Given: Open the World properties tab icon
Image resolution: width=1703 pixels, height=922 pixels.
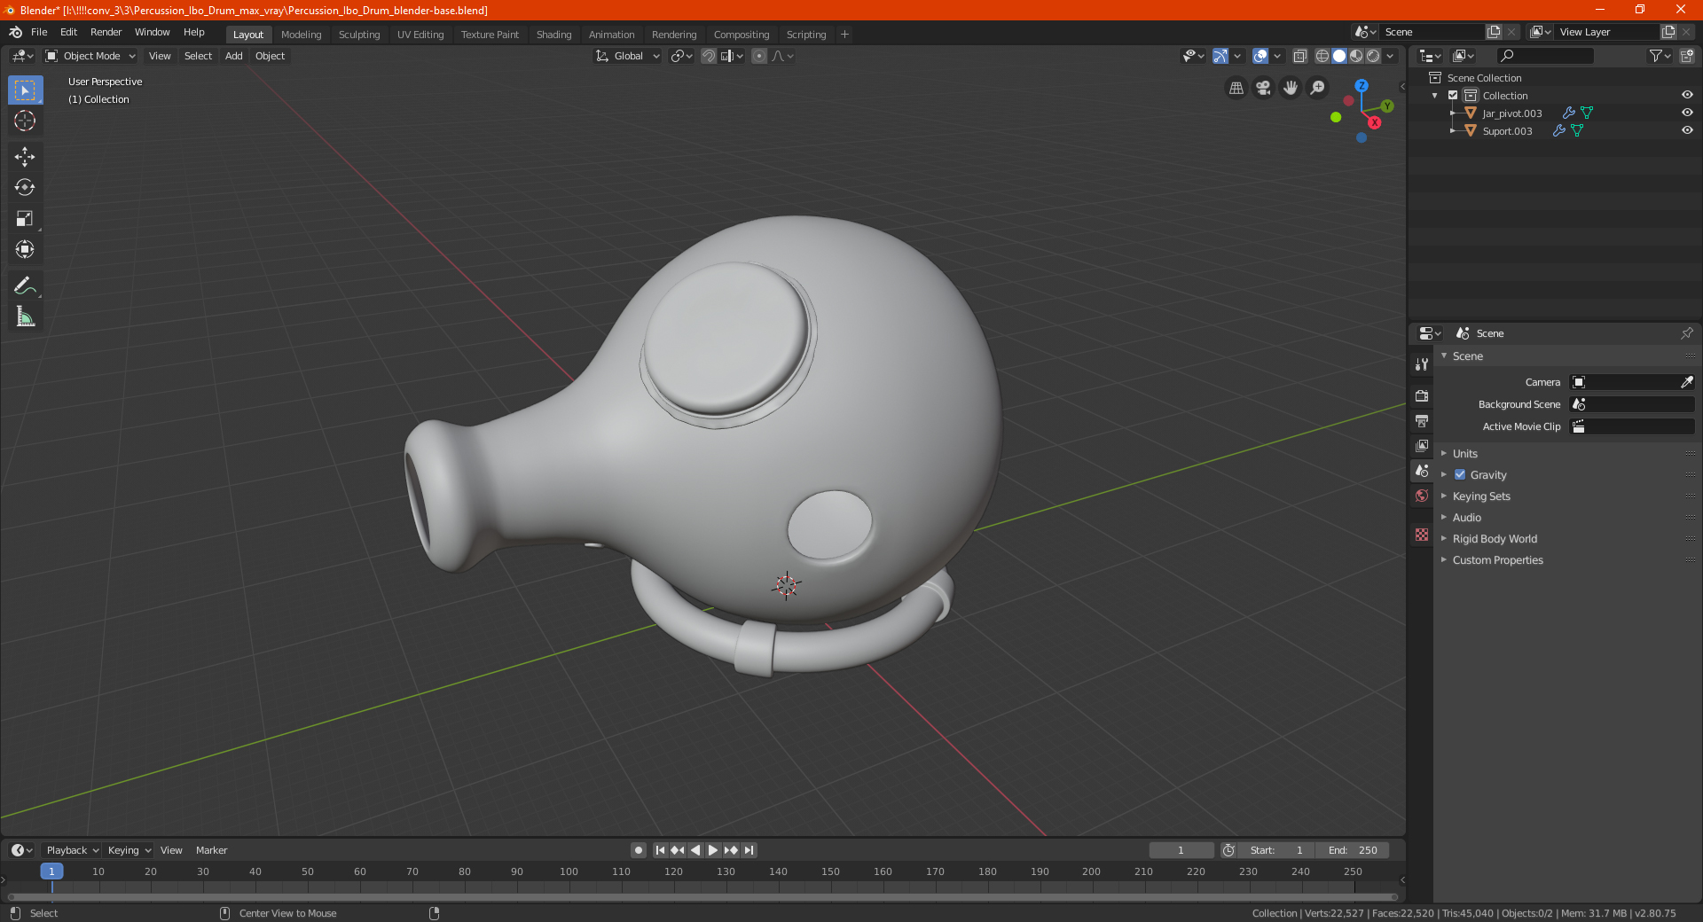Looking at the screenshot, I should click(1422, 496).
